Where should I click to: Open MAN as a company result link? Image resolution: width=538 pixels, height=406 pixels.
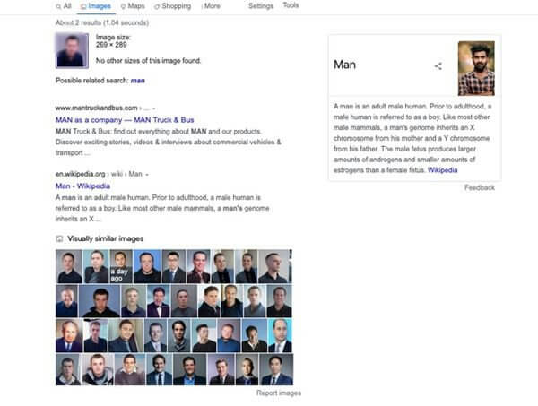click(125, 120)
